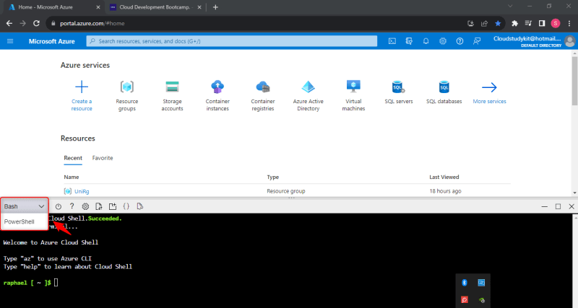The height and width of the screenshot is (308, 578).
Task: Open the Help question mark in header
Action: [460, 41]
